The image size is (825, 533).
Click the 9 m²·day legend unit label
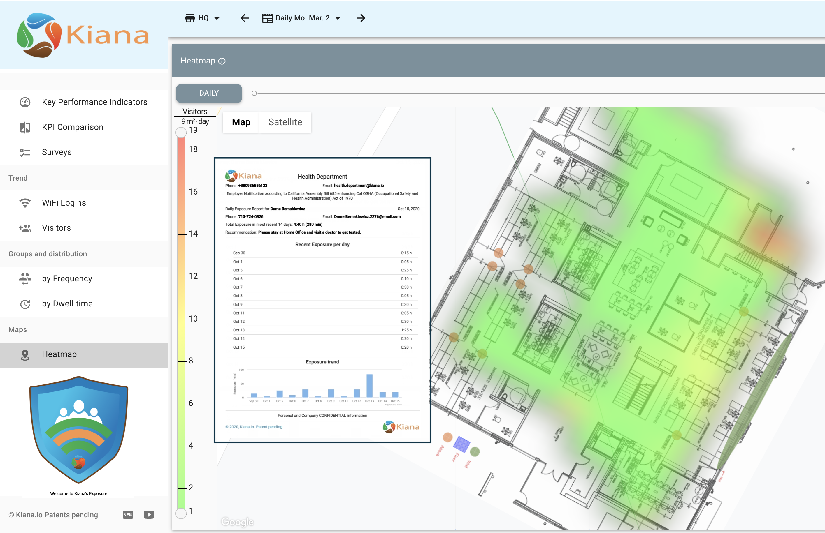click(x=195, y=121)
